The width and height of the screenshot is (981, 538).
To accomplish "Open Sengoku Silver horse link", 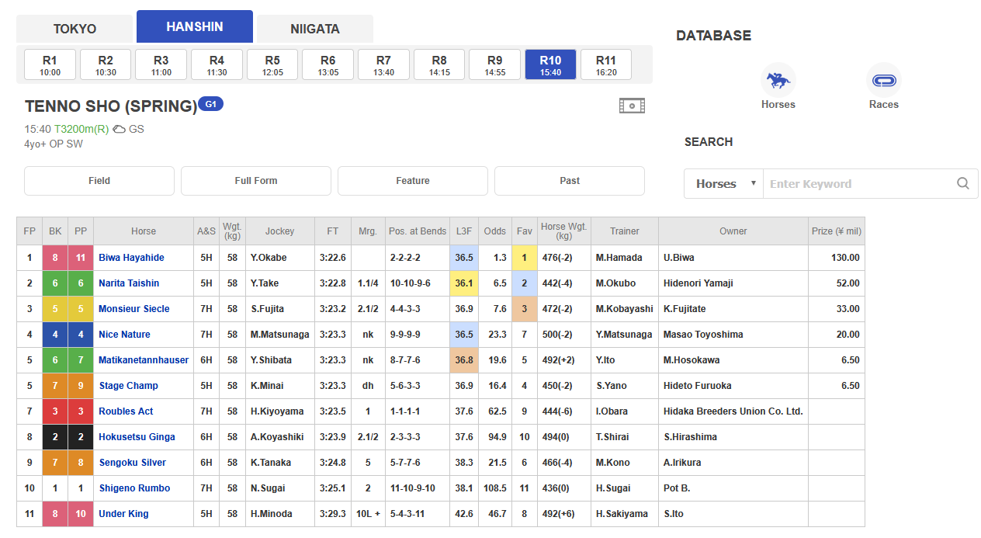I will tap(132, 463).
